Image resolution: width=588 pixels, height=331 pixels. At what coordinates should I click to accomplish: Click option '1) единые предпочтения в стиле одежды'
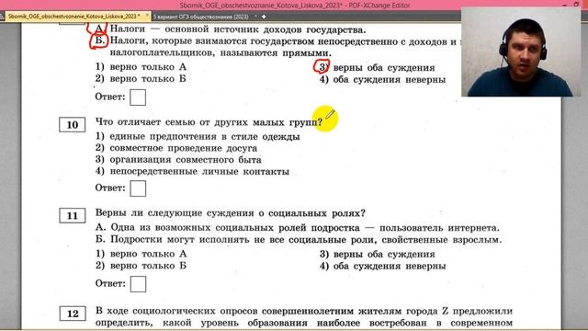click(x=198, y=136)
